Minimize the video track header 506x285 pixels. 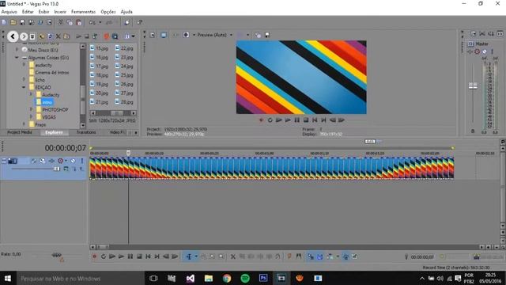click(x=4, y=161)
